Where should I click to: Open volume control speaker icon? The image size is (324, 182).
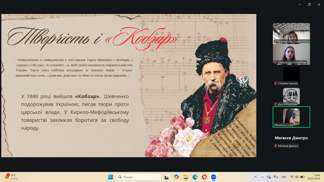point(297,177)
